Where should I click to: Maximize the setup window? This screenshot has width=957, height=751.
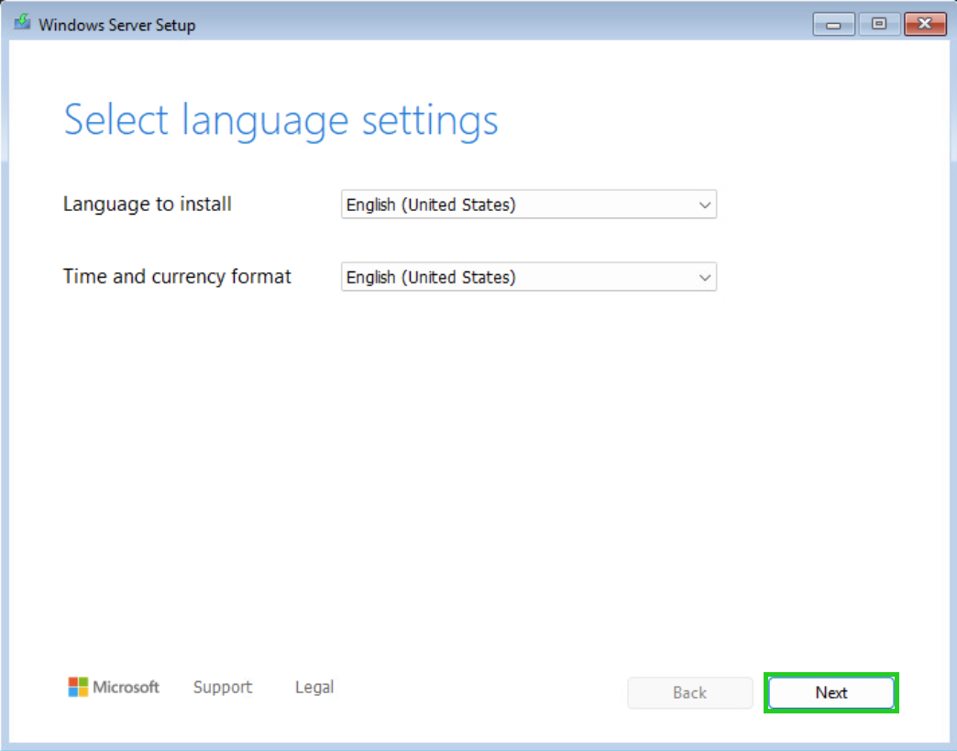coord(878,24)
